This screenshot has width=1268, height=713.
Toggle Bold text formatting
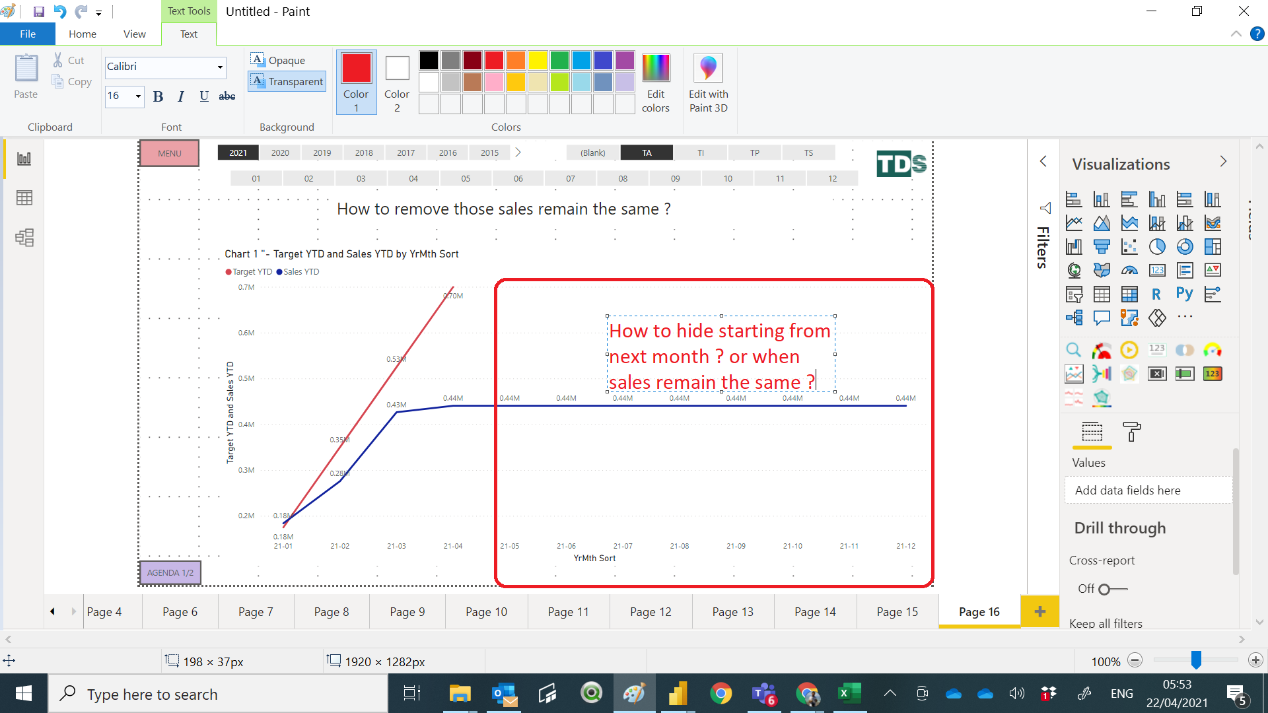tap(158, 96)
